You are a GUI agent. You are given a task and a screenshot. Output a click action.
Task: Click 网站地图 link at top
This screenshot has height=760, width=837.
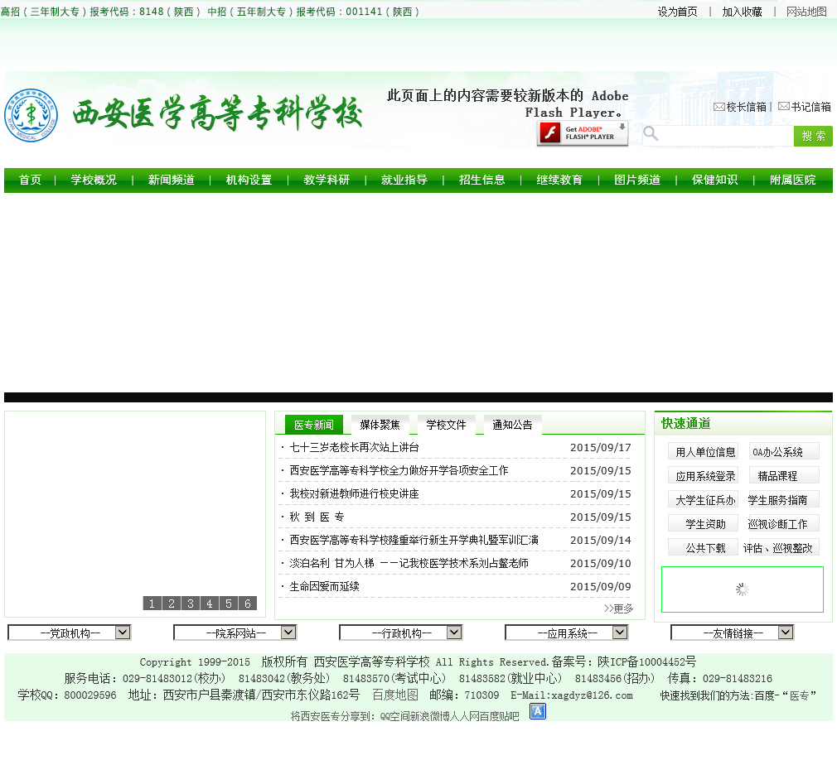(x=806, y=12)
